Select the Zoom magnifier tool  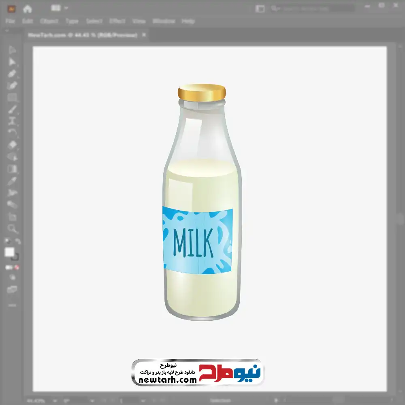click(12, 229)
